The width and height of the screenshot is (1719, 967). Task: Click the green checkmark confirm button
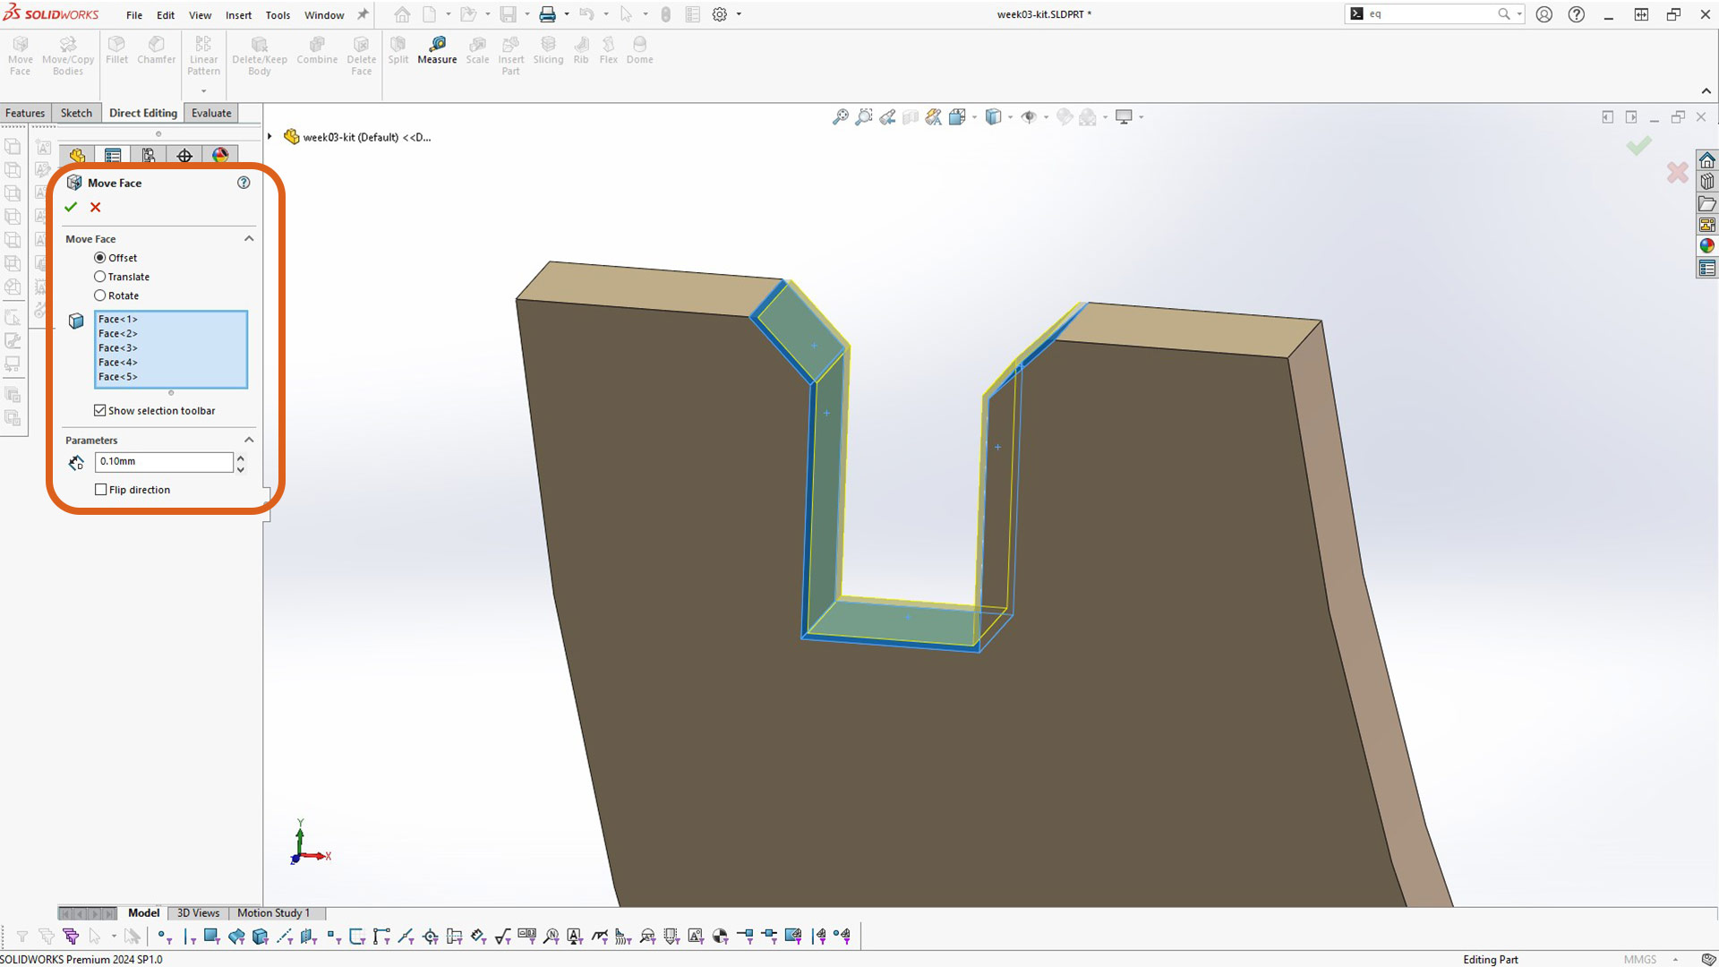click(x=73, y=207)
